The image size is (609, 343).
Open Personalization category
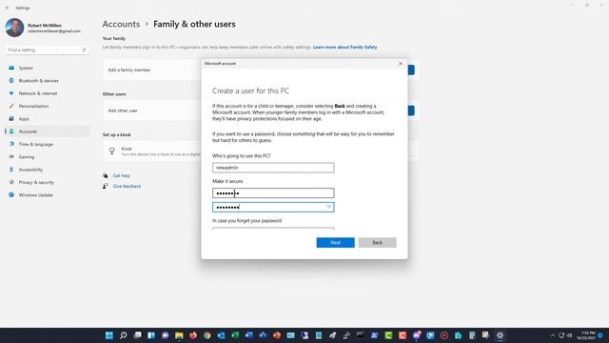48,106
